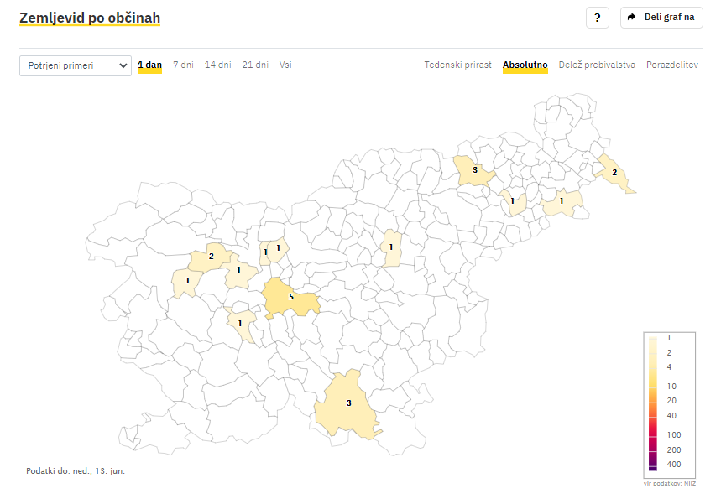
Task: Choose the '14 dni' period
Action: coord(217,65)
